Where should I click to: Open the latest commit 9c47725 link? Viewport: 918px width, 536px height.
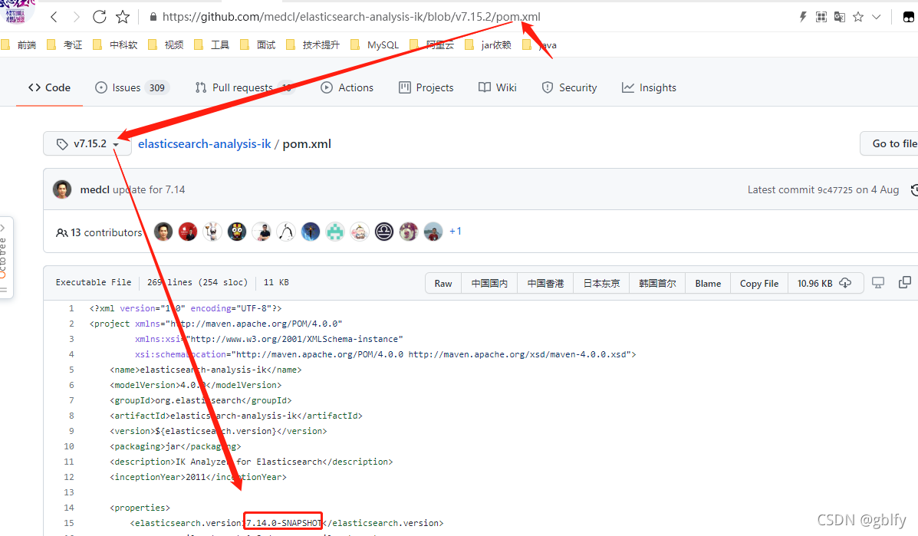point(835,190)
